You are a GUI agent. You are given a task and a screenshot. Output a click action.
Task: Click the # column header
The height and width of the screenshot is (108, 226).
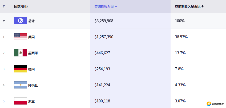4,6
